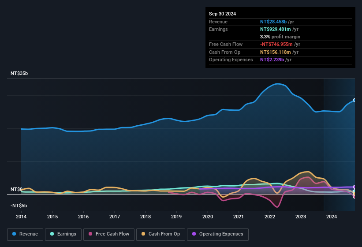The width and height of the screenshot is (362, 247).
Task: Click the -NT$746.955m free cash flow value
Action: (x=276, y=44)
